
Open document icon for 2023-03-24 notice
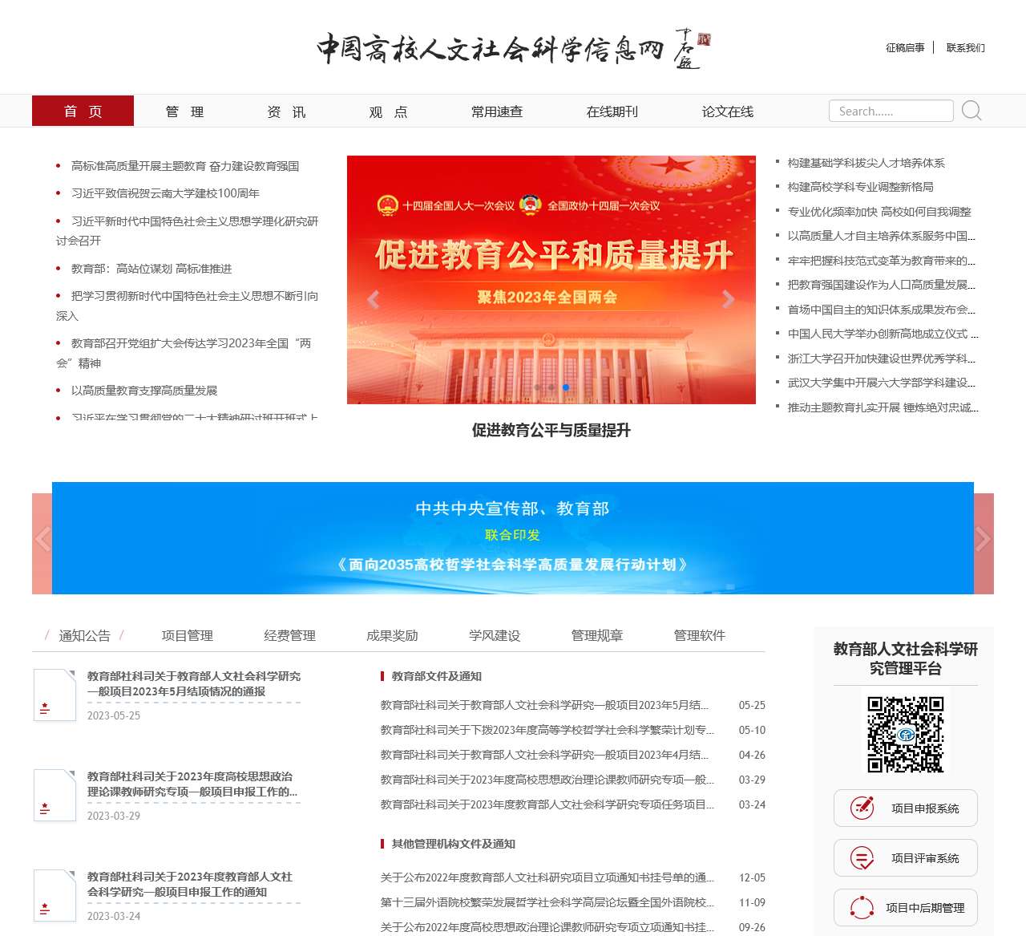point(55,896)
